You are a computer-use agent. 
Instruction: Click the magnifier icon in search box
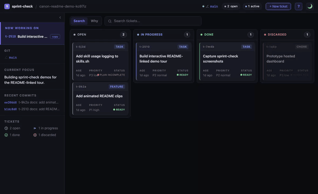click(110, 21)
